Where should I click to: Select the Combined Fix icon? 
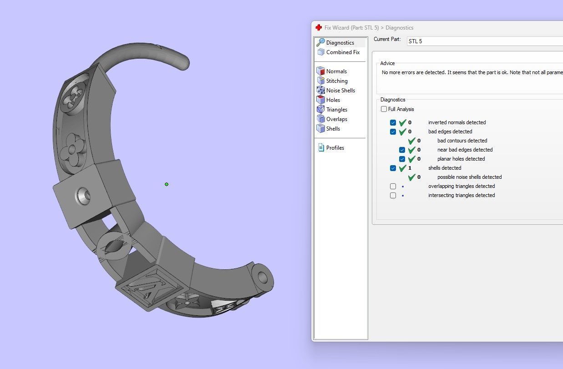(320, 52)
